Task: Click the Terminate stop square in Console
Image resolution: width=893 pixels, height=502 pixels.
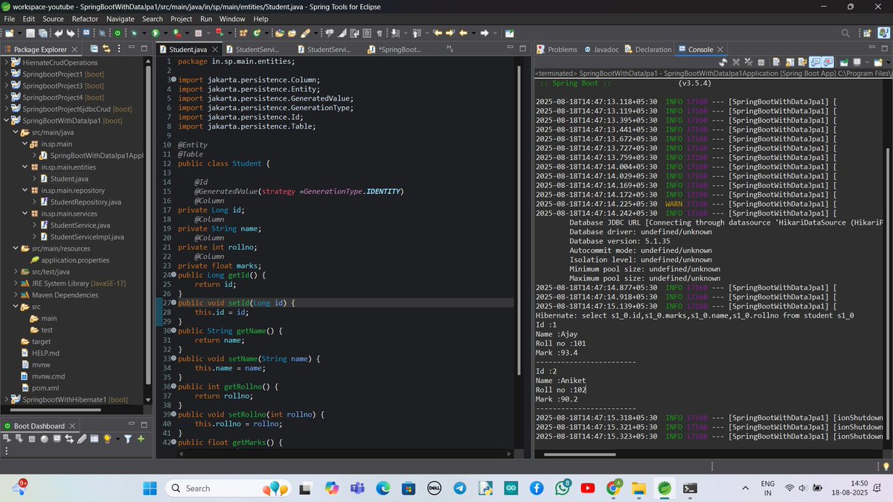Action: pyautogui.click(x=761, y=62)
